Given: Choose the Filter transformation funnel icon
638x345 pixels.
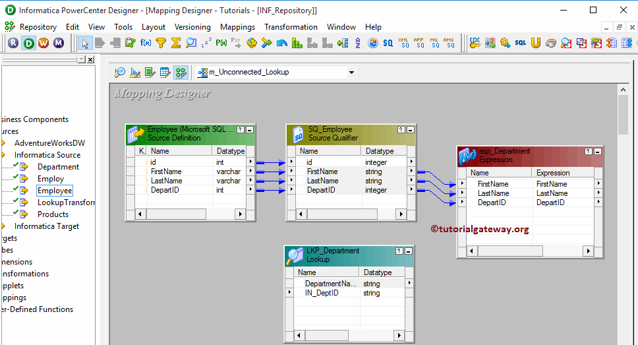Looking at the screenshot, I should click(x=161, y=43).
